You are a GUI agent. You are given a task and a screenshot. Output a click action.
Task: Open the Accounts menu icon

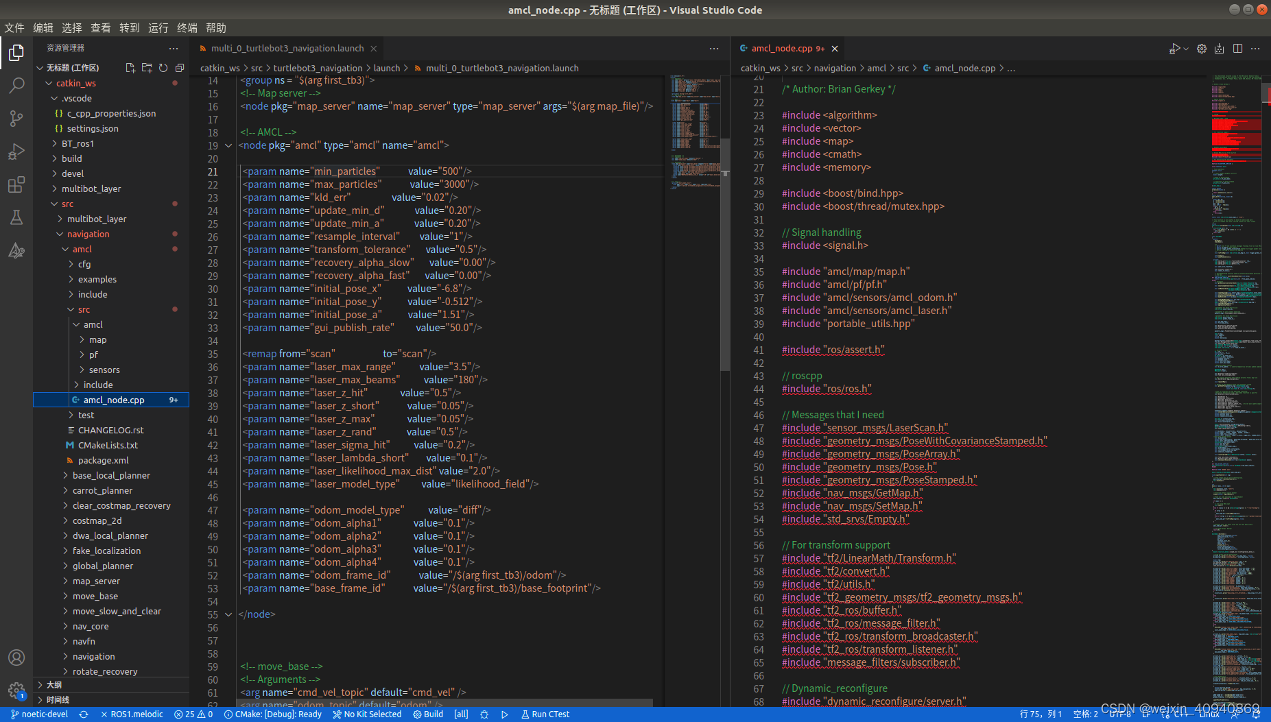pos(16,658)
